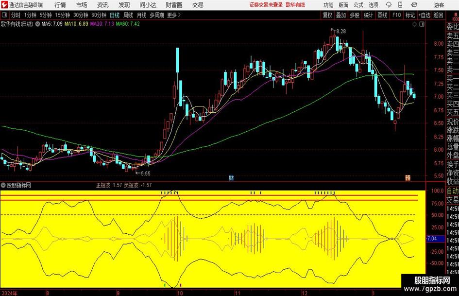This screenshot has height=296, width=459.
Task: Switch to 5分钟 period tab
Action: 46,15
